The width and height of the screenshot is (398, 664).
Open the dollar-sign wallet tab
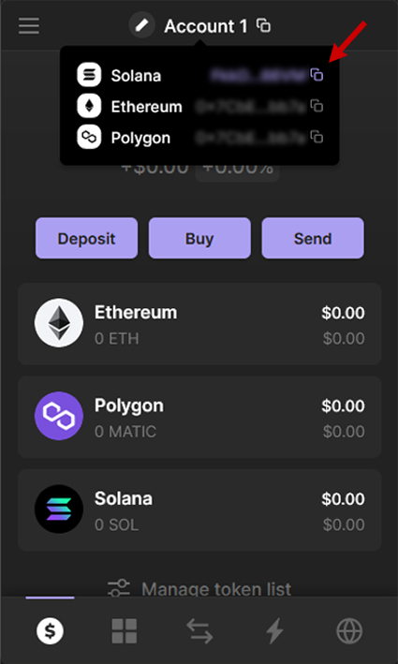[50, 631]
